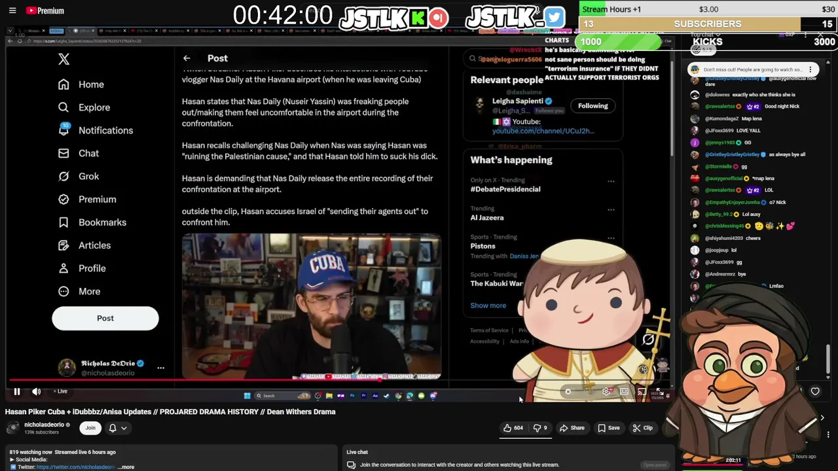Viewport: 838px width, 471px height.
Task: Click the live chat speech-bubble icon
Action: coord(351,465)
